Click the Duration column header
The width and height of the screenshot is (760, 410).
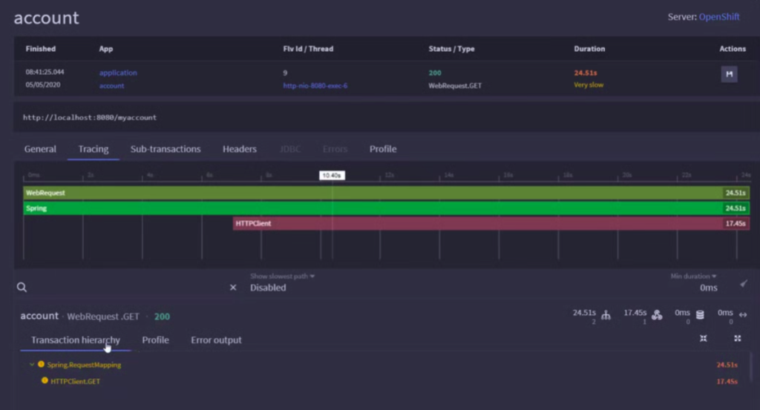pyautogui.click(x=589, y=48)
